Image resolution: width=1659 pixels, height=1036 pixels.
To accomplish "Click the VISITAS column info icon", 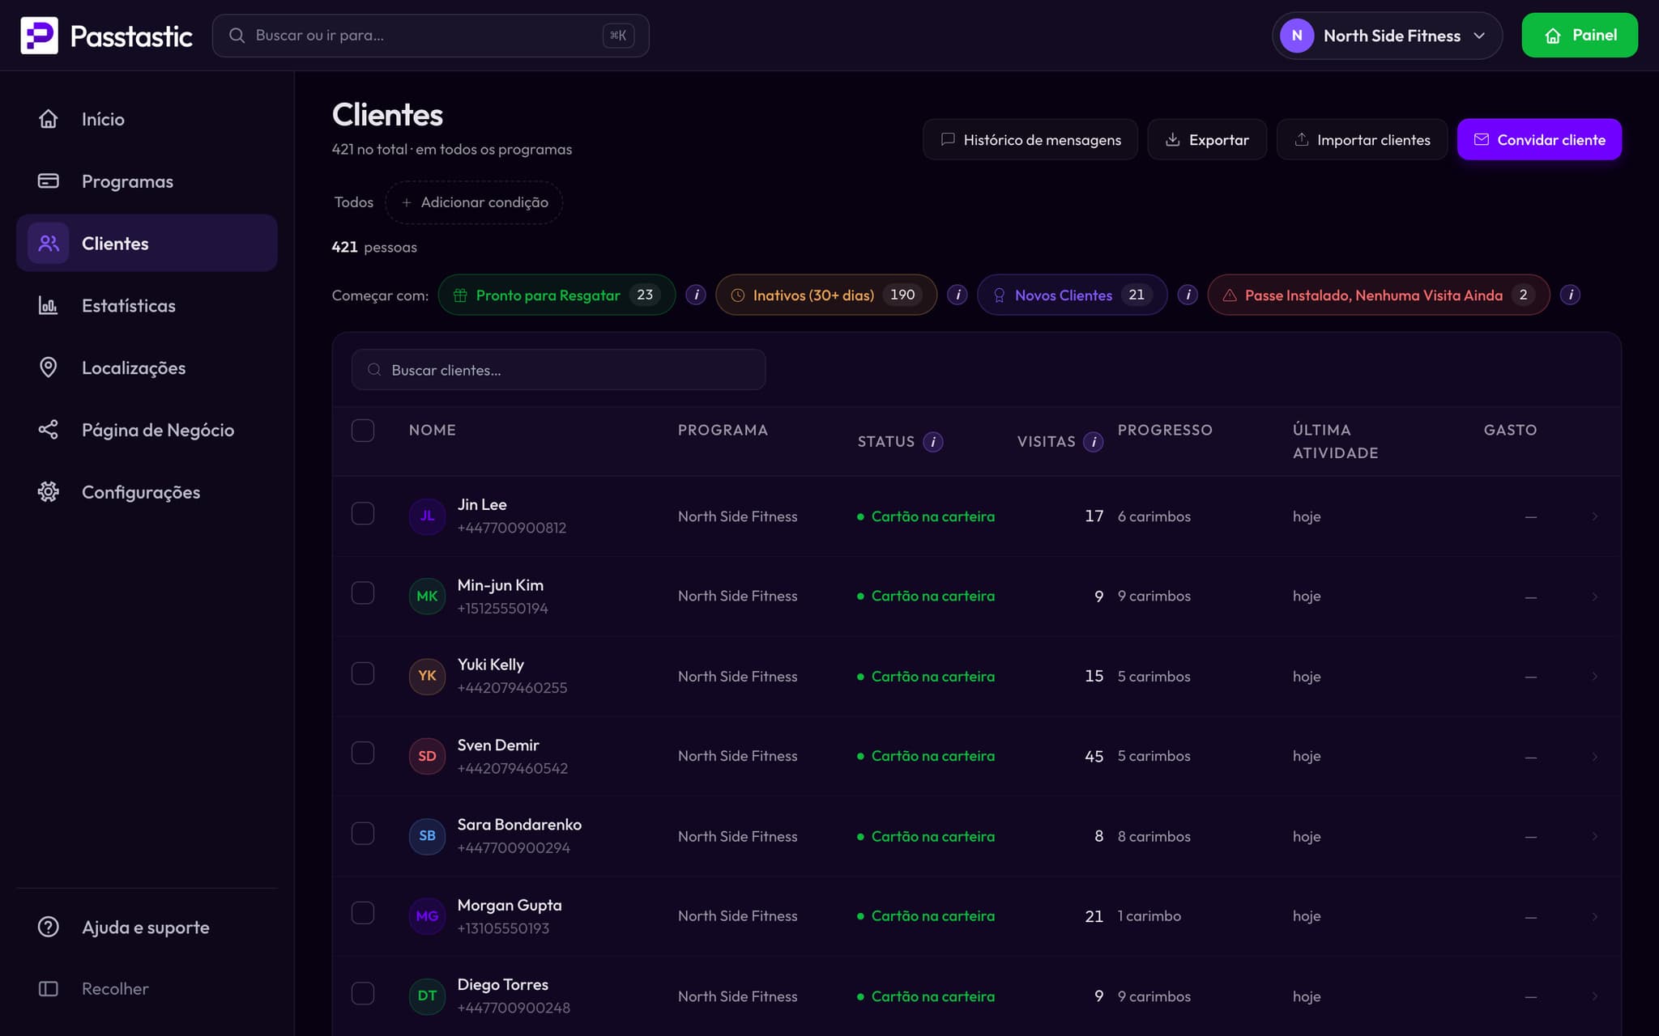I will coord(1094,442).
